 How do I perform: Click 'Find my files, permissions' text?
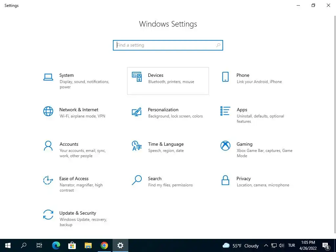point(170,185)
